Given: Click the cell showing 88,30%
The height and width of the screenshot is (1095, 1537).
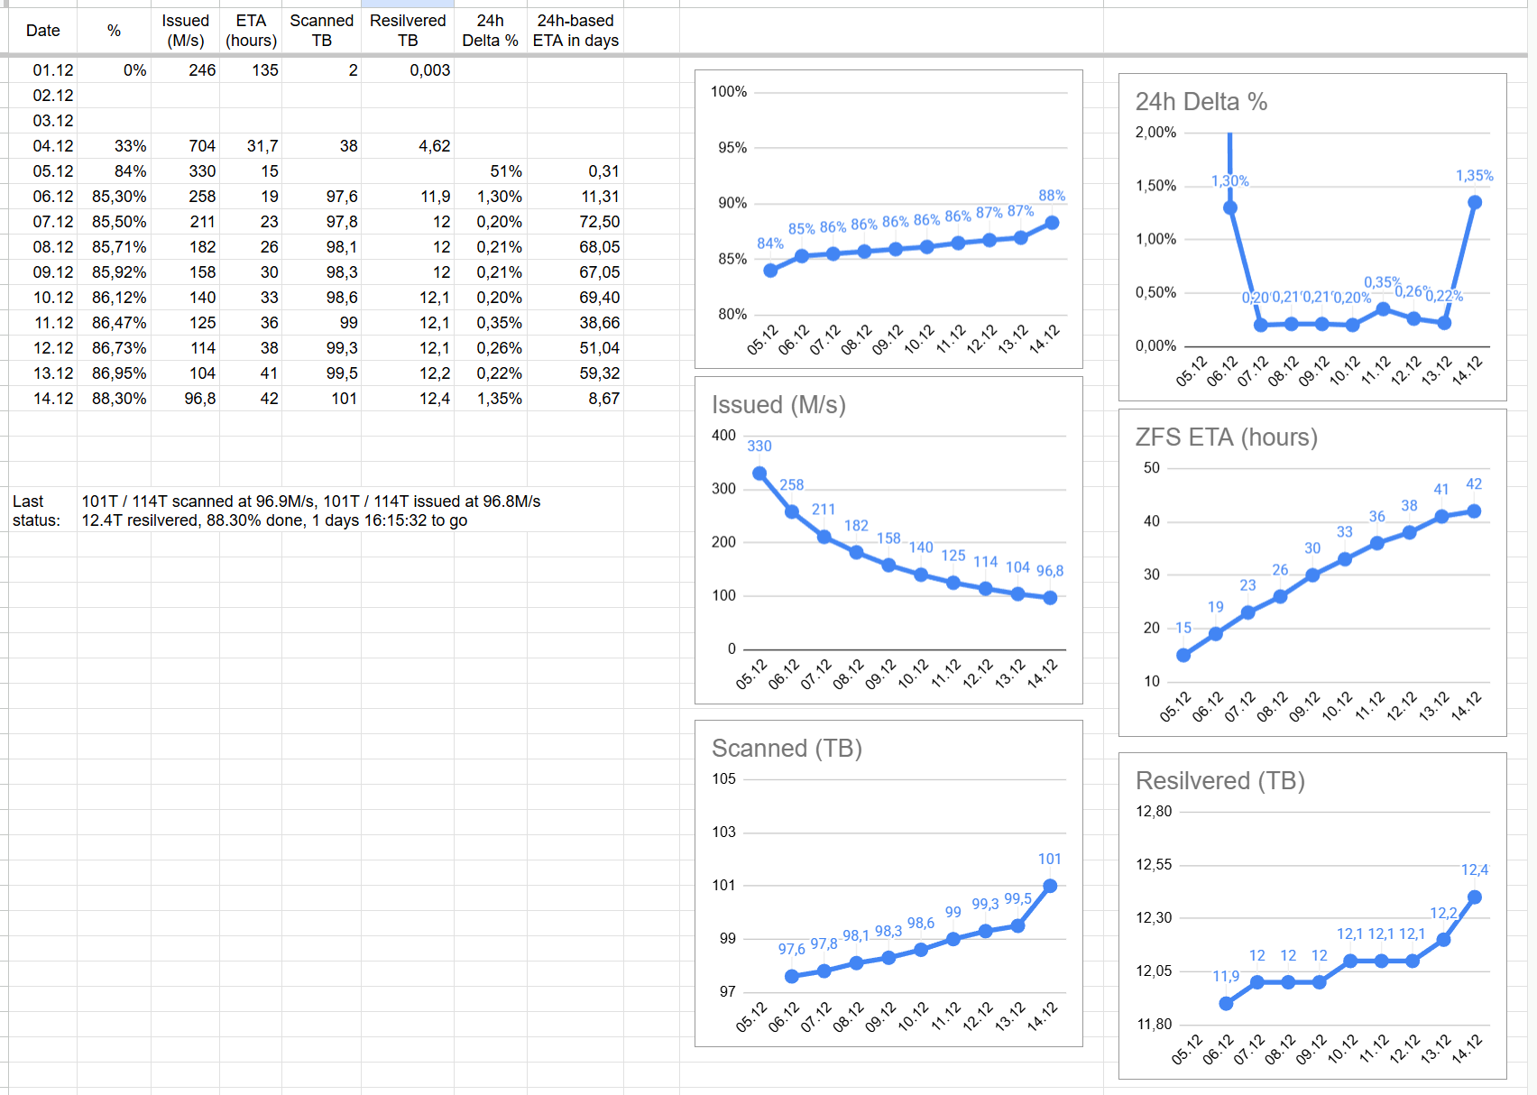Looking at the screenshot, I should coord(118,399).
